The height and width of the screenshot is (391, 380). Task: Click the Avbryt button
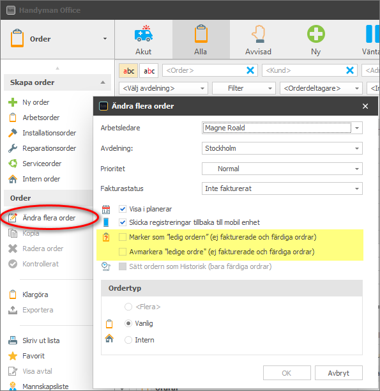pyautogui.click(x=338, y=373)
